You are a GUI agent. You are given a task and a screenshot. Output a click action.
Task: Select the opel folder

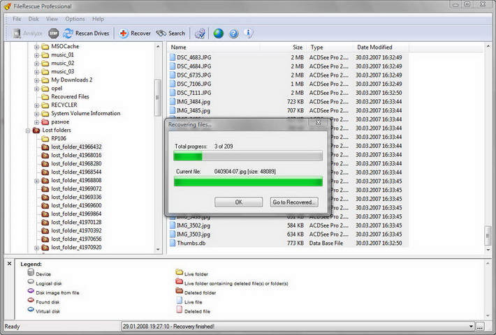tap(57, 88)
